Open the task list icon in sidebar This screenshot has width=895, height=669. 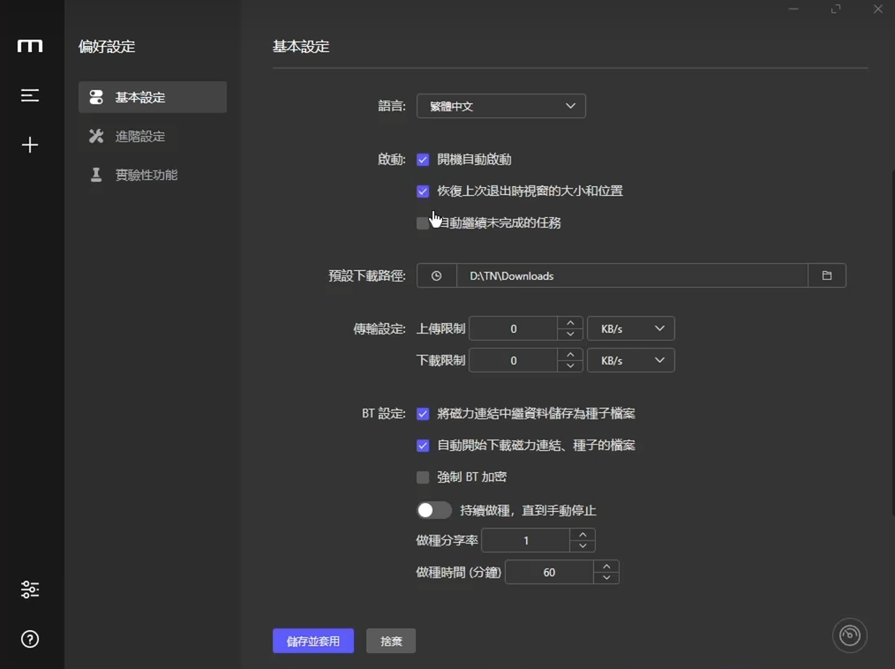[x=30, y=95]
